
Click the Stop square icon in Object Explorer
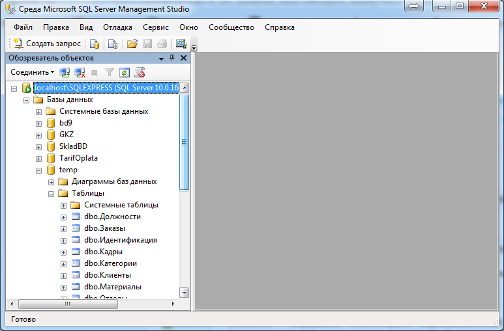[94, 73]
